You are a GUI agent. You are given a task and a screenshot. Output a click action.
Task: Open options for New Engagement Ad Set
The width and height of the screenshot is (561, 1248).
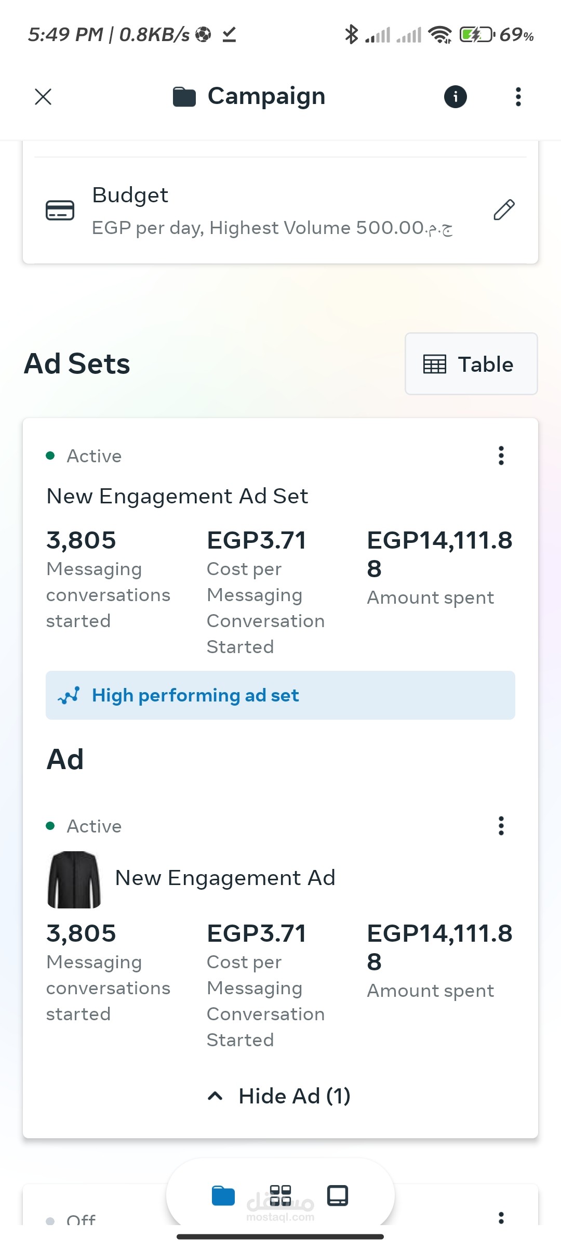pos(501,456)
